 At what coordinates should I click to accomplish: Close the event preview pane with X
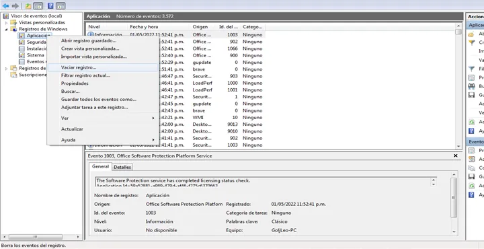(455, 156)
